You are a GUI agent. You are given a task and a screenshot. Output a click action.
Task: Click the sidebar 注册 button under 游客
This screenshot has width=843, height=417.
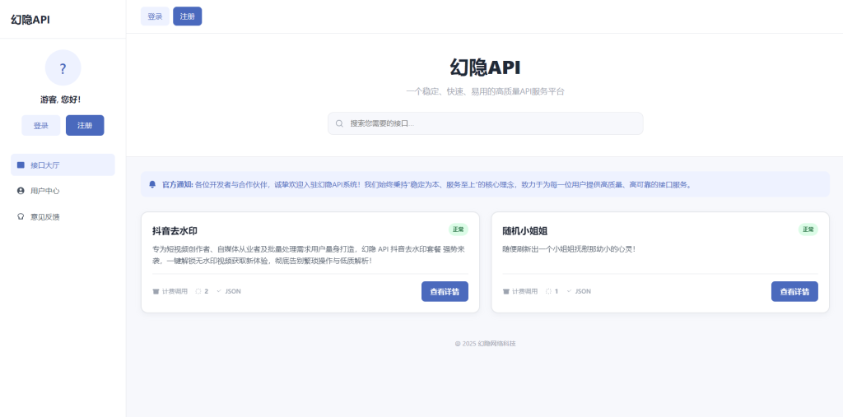[x=85, y=125]
